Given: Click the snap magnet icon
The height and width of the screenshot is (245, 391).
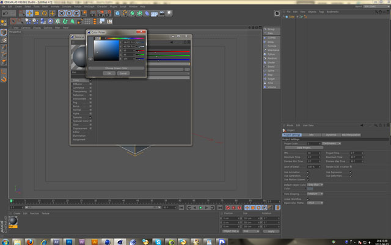Looking at the screenshot, I should [4, 79].
